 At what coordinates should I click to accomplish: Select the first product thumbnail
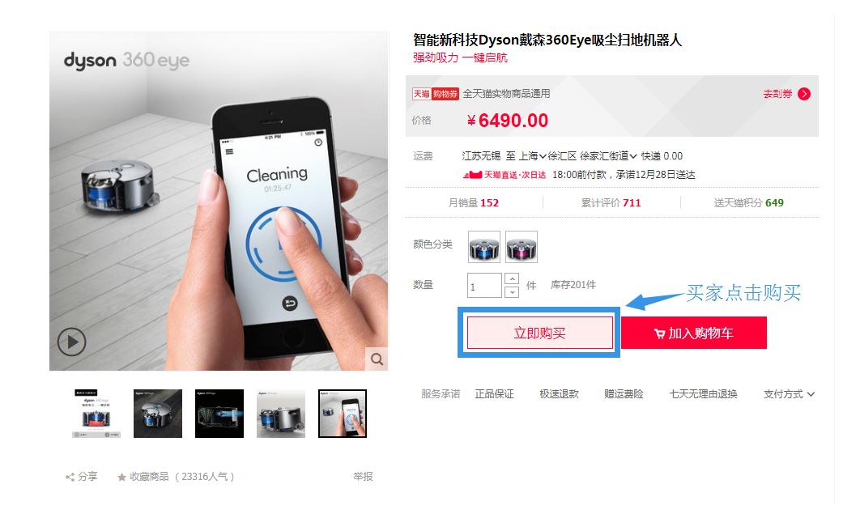[x=96, y=414]
